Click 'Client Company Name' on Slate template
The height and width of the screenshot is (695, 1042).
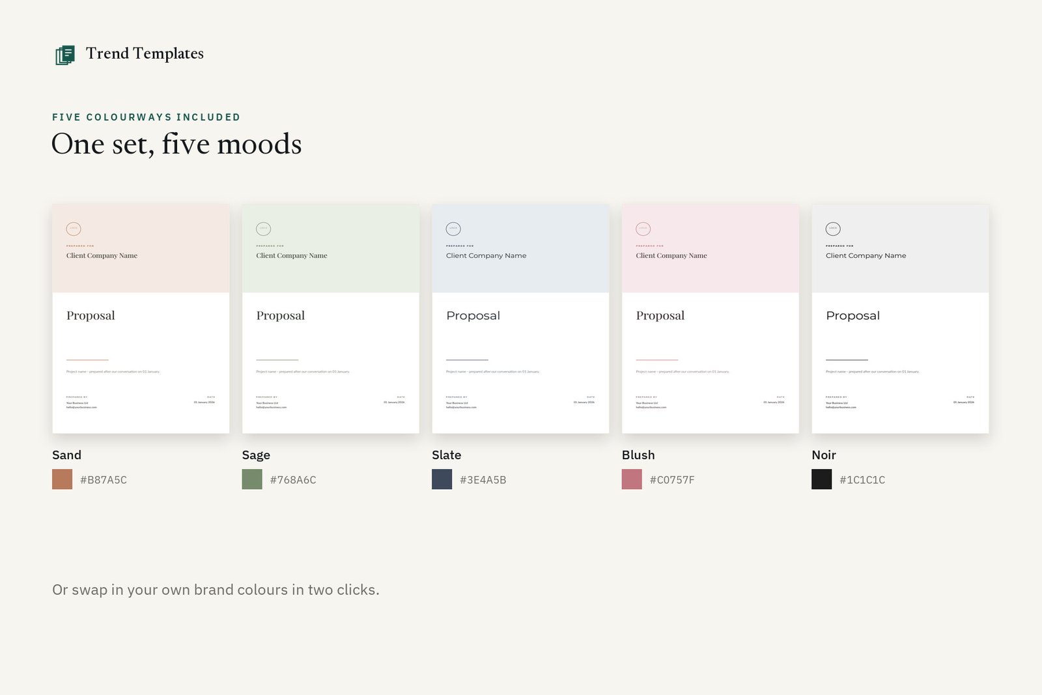click(x=486, y=256)
